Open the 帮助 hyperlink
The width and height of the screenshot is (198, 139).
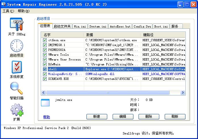pos(46,117)
